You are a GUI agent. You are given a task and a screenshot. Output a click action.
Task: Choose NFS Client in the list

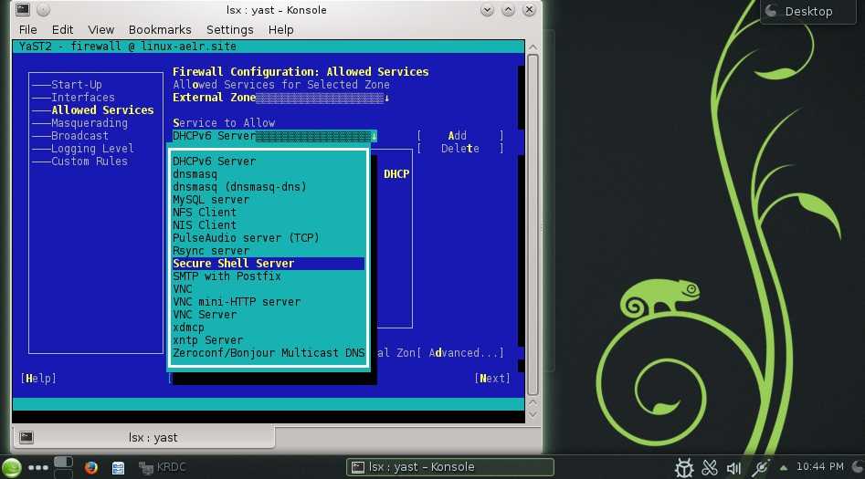[x=269, y=213]
